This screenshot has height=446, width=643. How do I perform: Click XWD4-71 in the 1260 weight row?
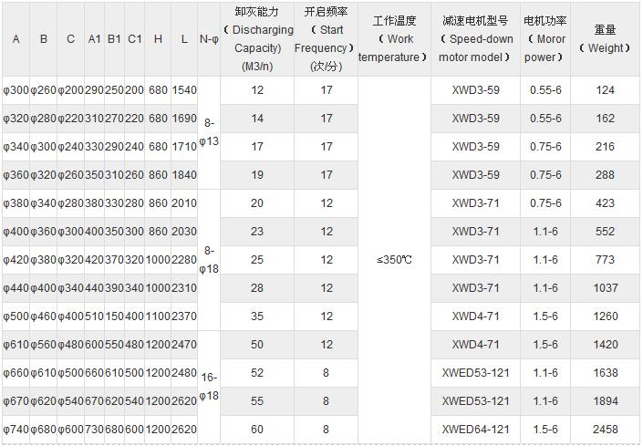click(x=476, y=316)
